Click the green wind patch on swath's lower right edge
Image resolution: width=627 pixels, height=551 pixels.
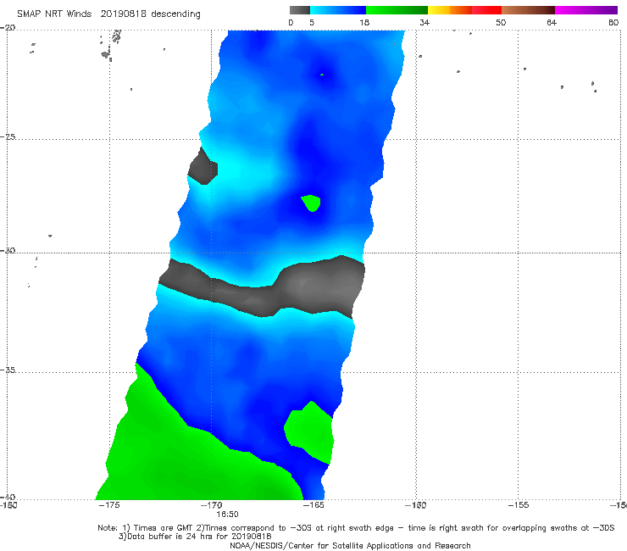[x=310, y=432]
